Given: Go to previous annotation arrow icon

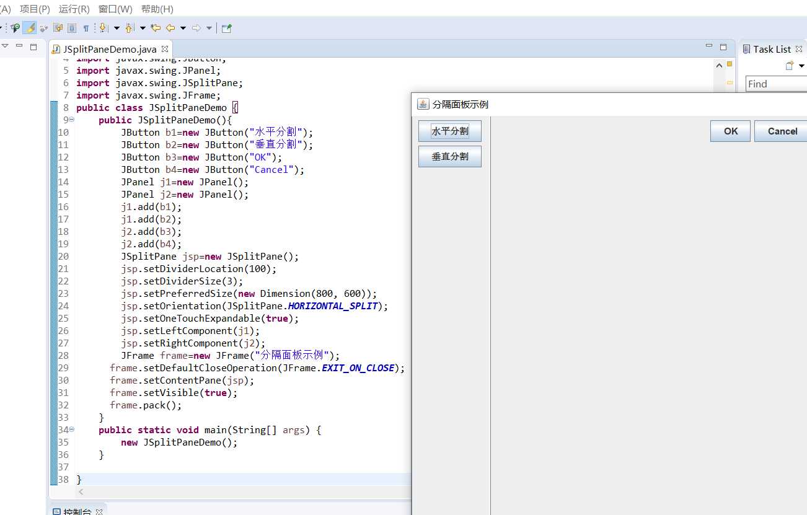Looking at the screenshot, I should (x=129, y=28).
